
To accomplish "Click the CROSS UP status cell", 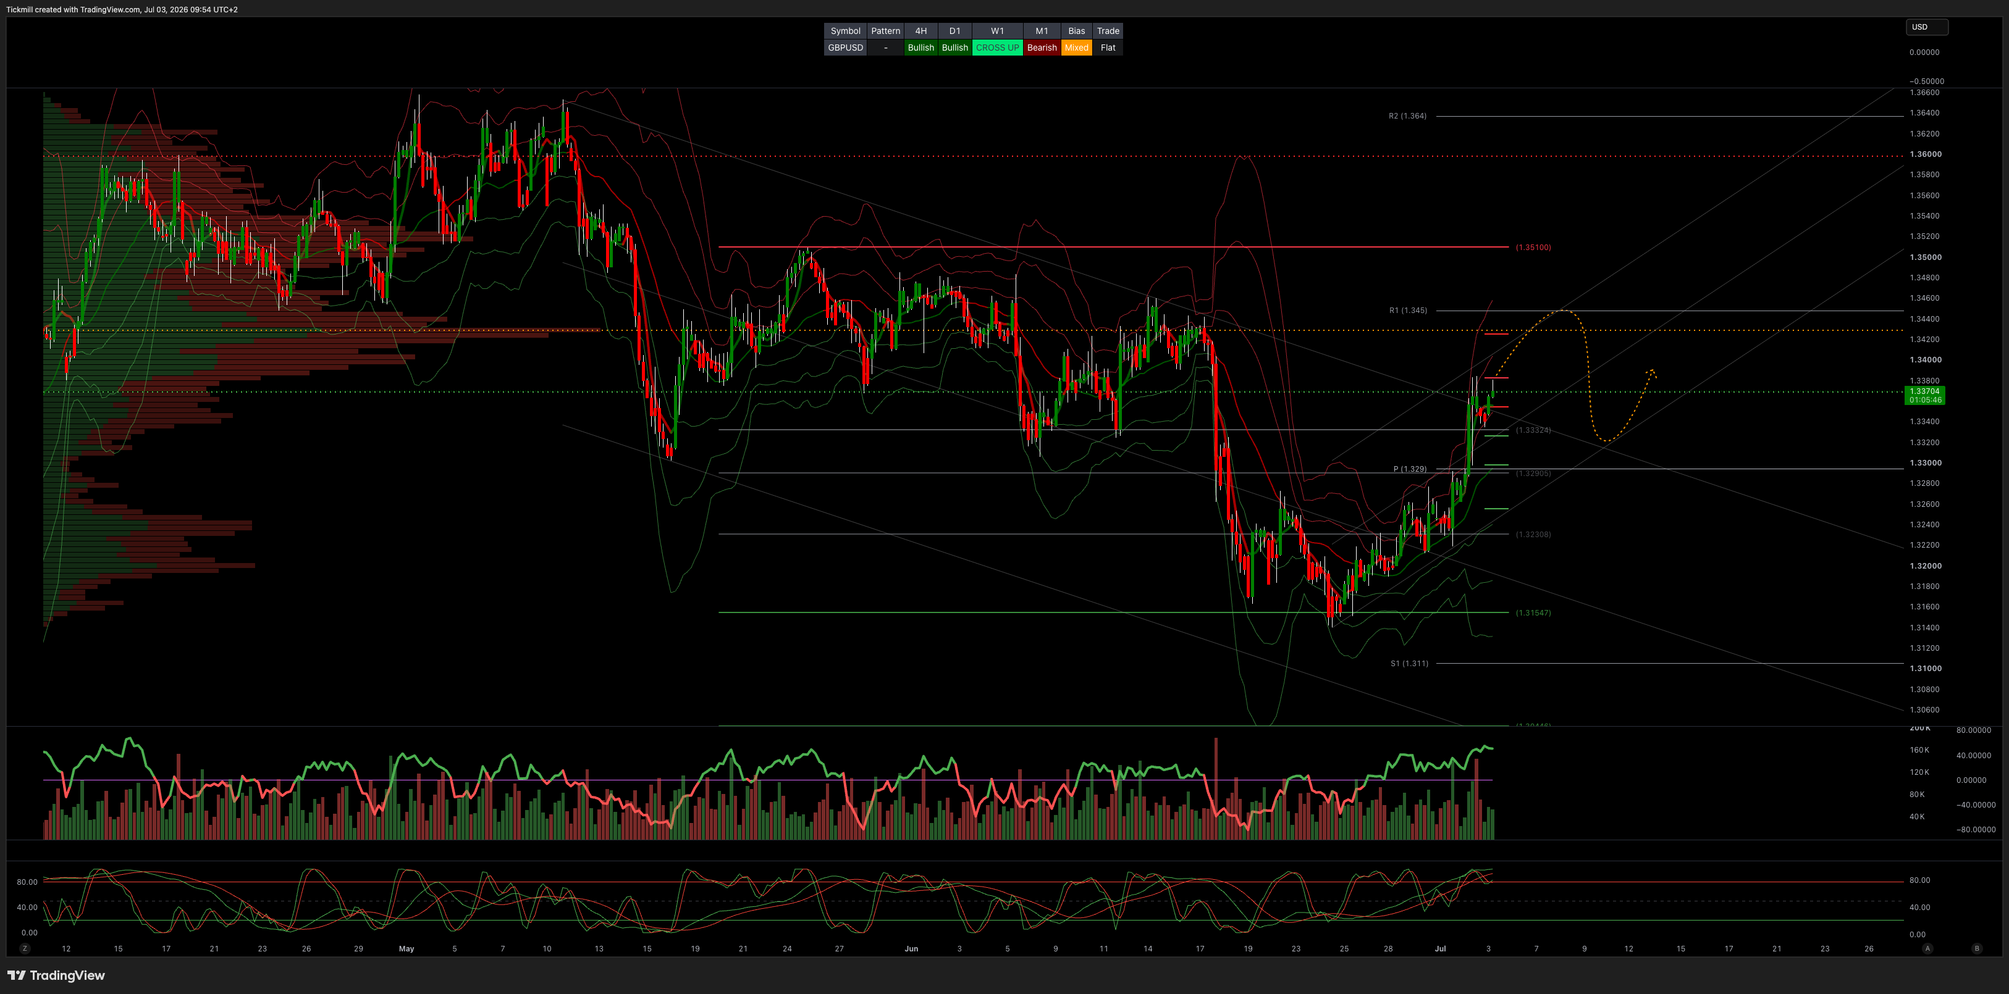I will point(998,48).
